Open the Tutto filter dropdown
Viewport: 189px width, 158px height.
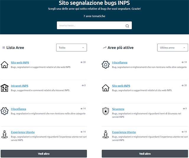pyautogui.click(x=71, y=47)
